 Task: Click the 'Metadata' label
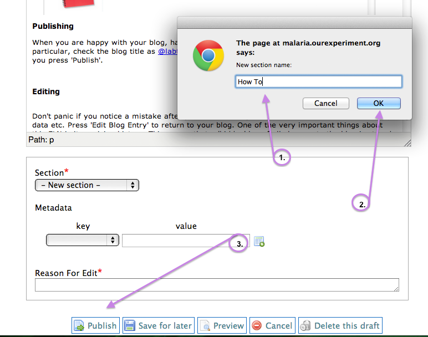pos(53,208)
